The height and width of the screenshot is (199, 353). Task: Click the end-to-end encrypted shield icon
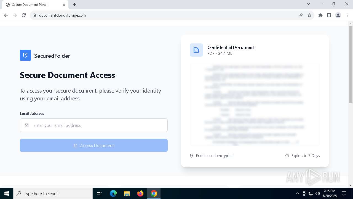pyautogui.click(x=192, y=156)
